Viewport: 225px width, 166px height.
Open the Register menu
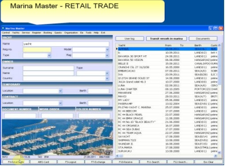coord(37,33)
